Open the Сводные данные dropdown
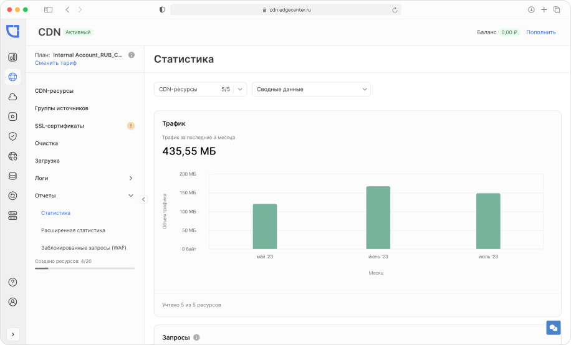Screen dimensions: 571x345 pyautogui.click(x=311, y=89)
